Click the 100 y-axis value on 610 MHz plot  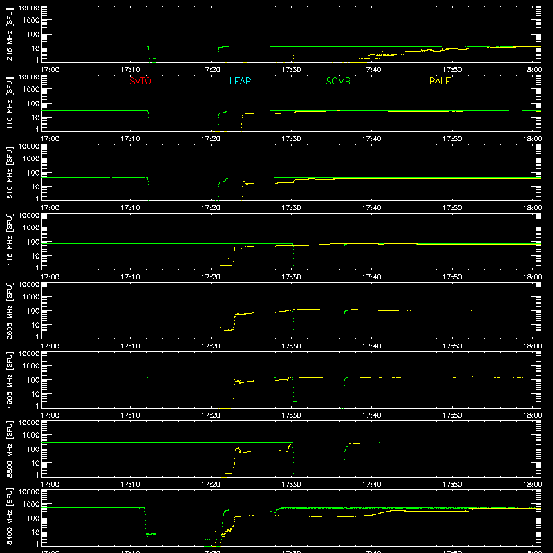(32, 172)
